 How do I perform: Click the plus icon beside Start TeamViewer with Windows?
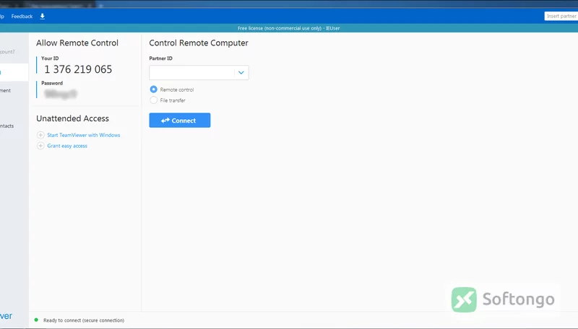pos(40,135)
